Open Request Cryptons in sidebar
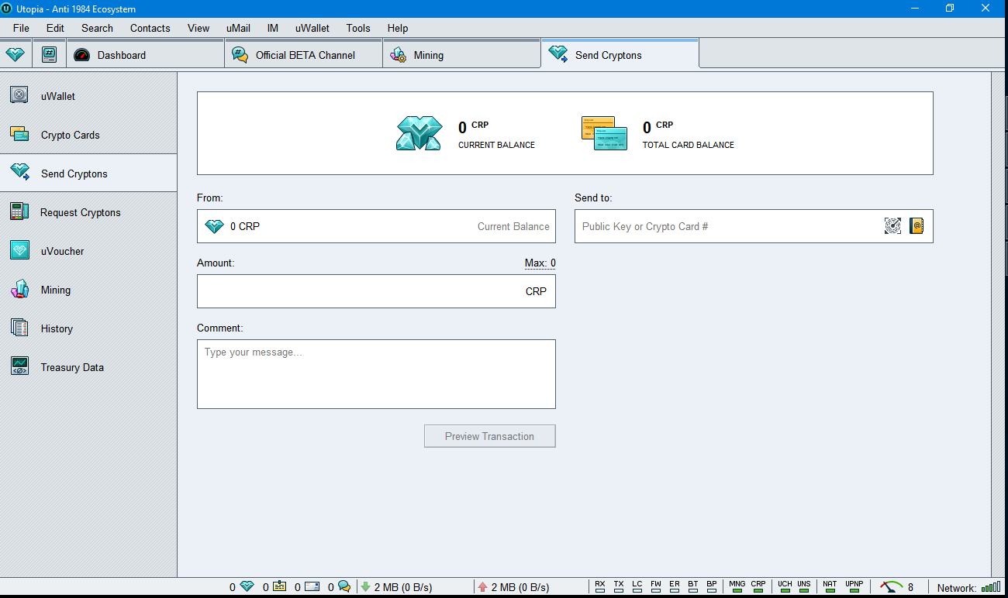Screen dimensions: 1008x598 (80, 212)
